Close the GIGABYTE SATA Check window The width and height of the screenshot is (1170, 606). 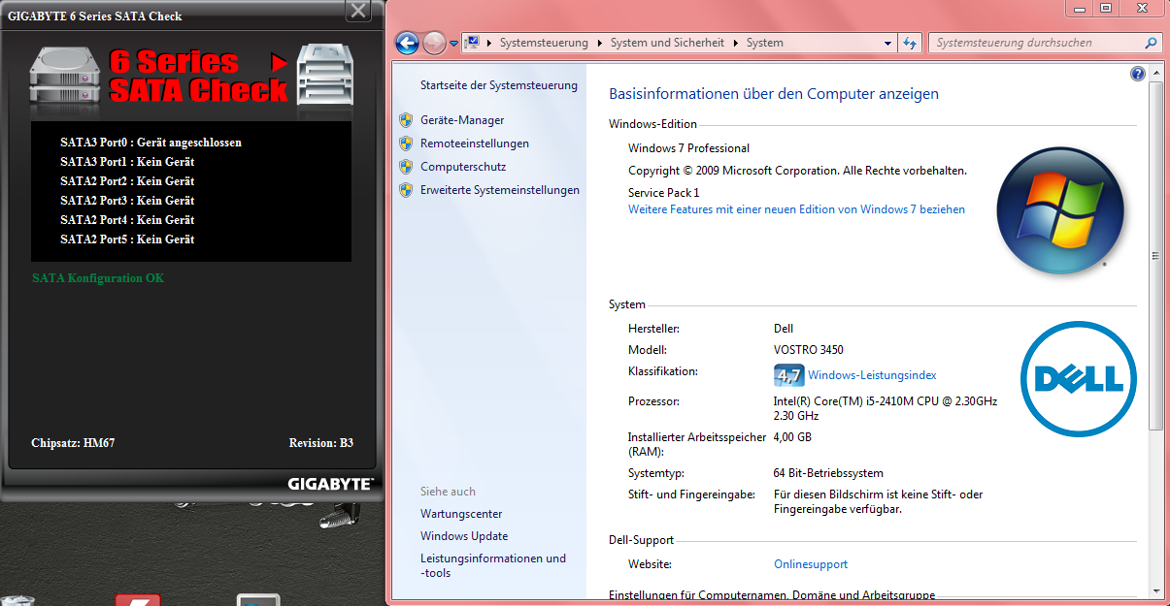[x=359, y=12]
